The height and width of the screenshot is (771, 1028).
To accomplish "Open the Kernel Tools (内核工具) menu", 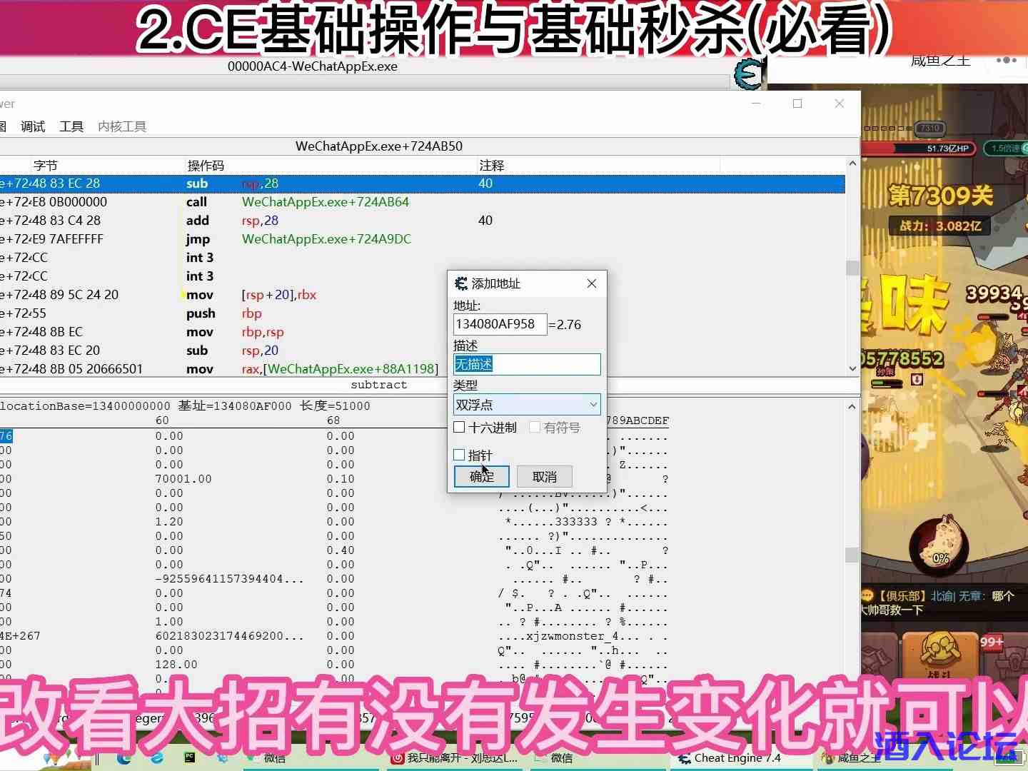I will coord(122,126).
